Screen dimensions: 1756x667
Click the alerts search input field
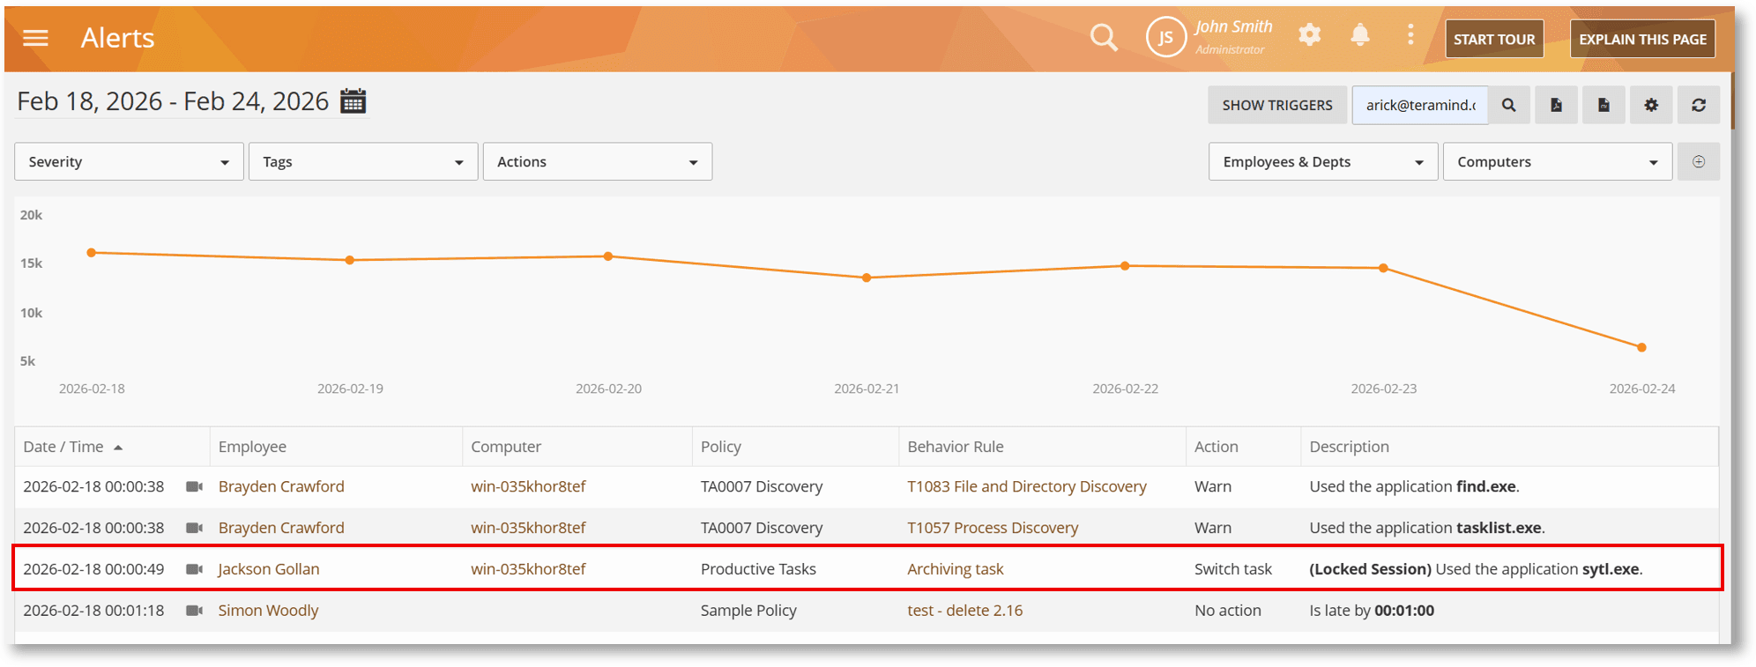click(1419, 105)
